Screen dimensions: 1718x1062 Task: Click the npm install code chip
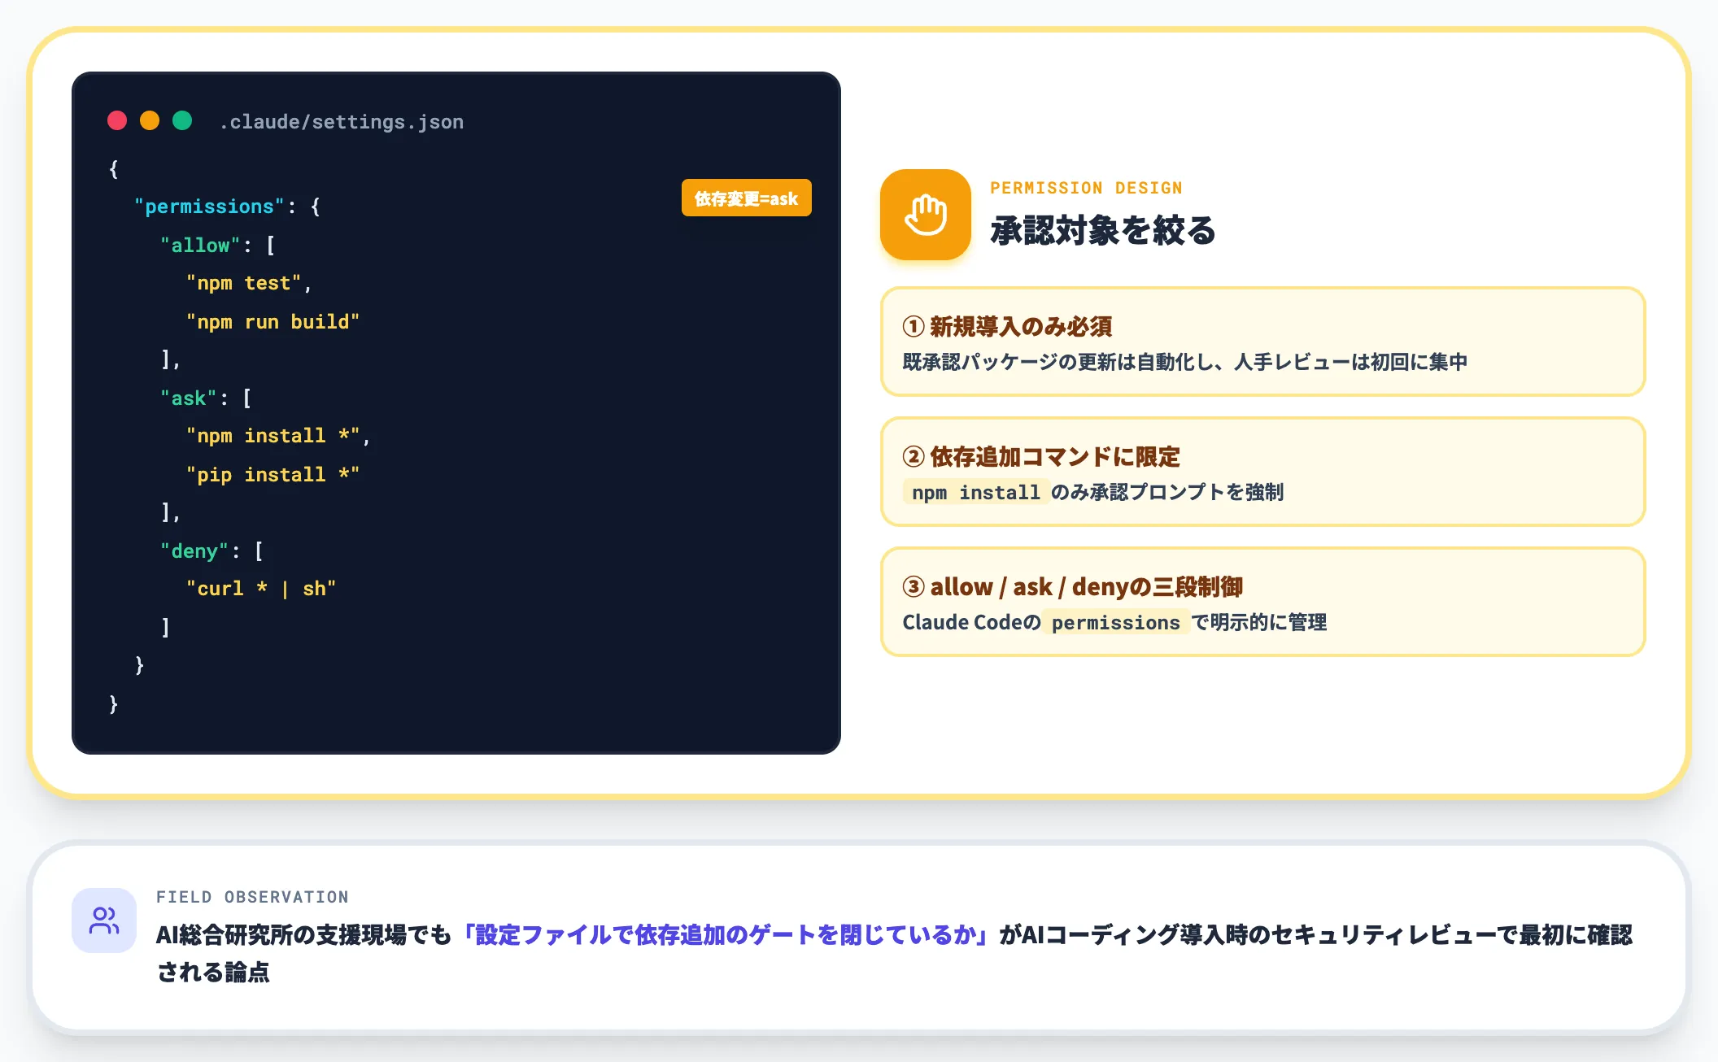975,492
